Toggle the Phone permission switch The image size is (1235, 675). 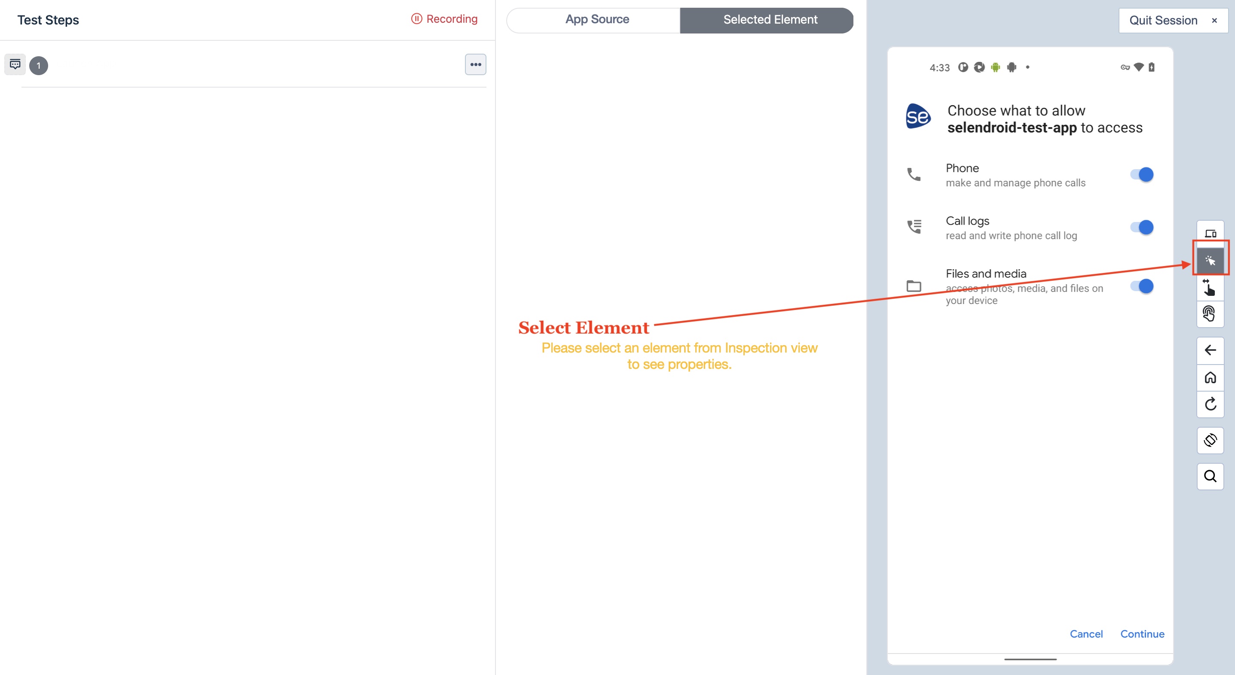pos(1142,174)
